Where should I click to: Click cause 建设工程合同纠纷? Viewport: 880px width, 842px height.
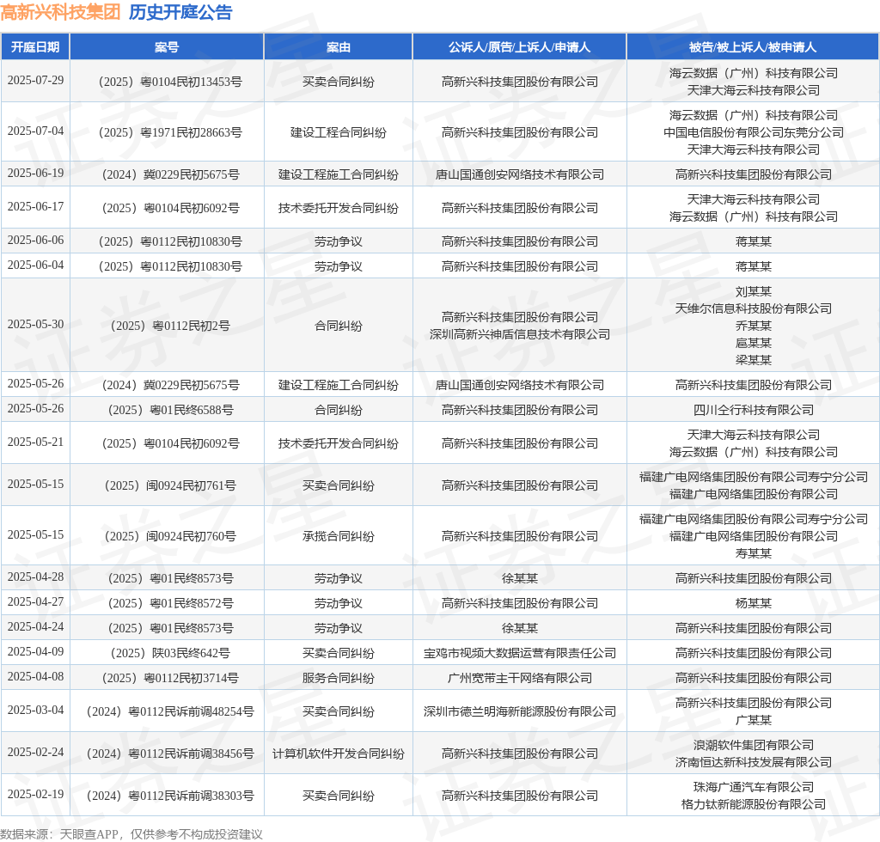(339, 132)
